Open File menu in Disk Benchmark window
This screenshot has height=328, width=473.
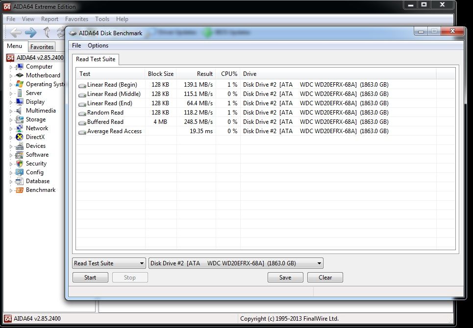[76, 46]
